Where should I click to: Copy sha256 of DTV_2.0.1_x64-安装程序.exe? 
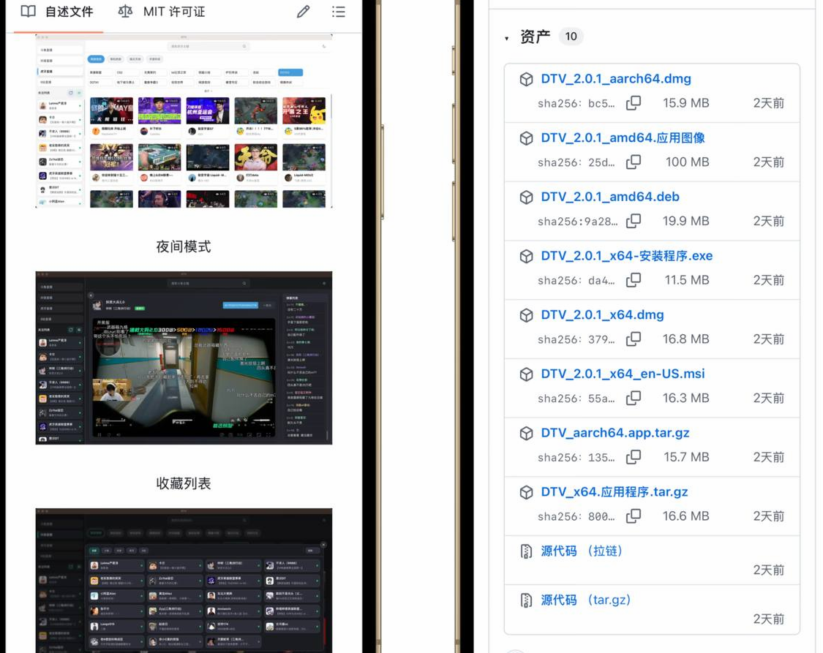point(634,280)
